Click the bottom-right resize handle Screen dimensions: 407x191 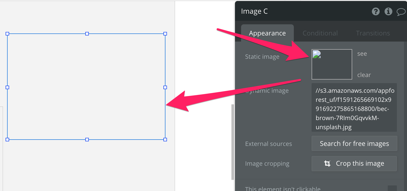tap(165, 140)
